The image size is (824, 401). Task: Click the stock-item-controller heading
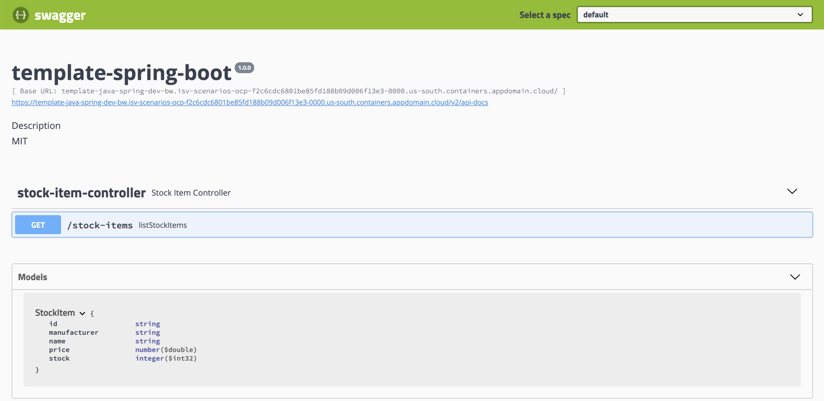(81, 193)
